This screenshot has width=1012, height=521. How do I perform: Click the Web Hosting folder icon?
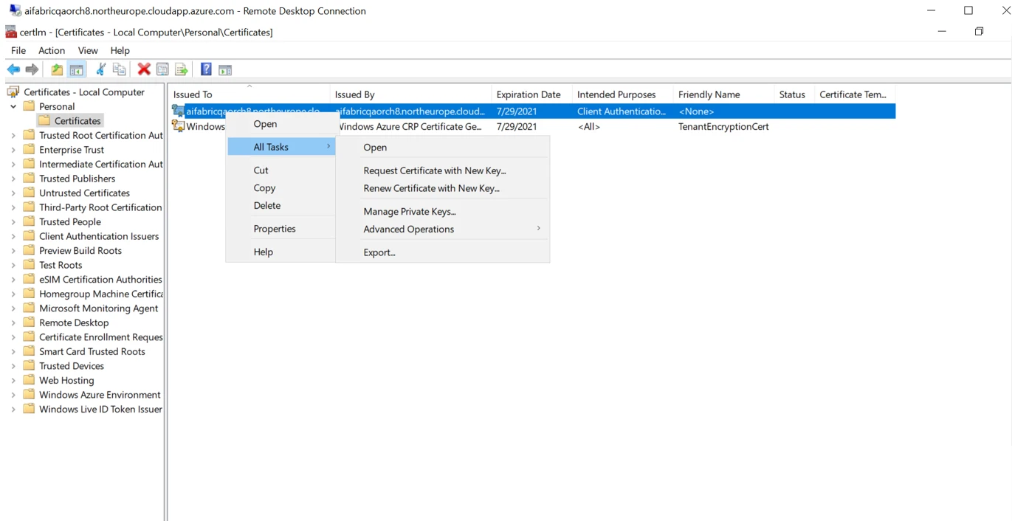coord(29,380)
